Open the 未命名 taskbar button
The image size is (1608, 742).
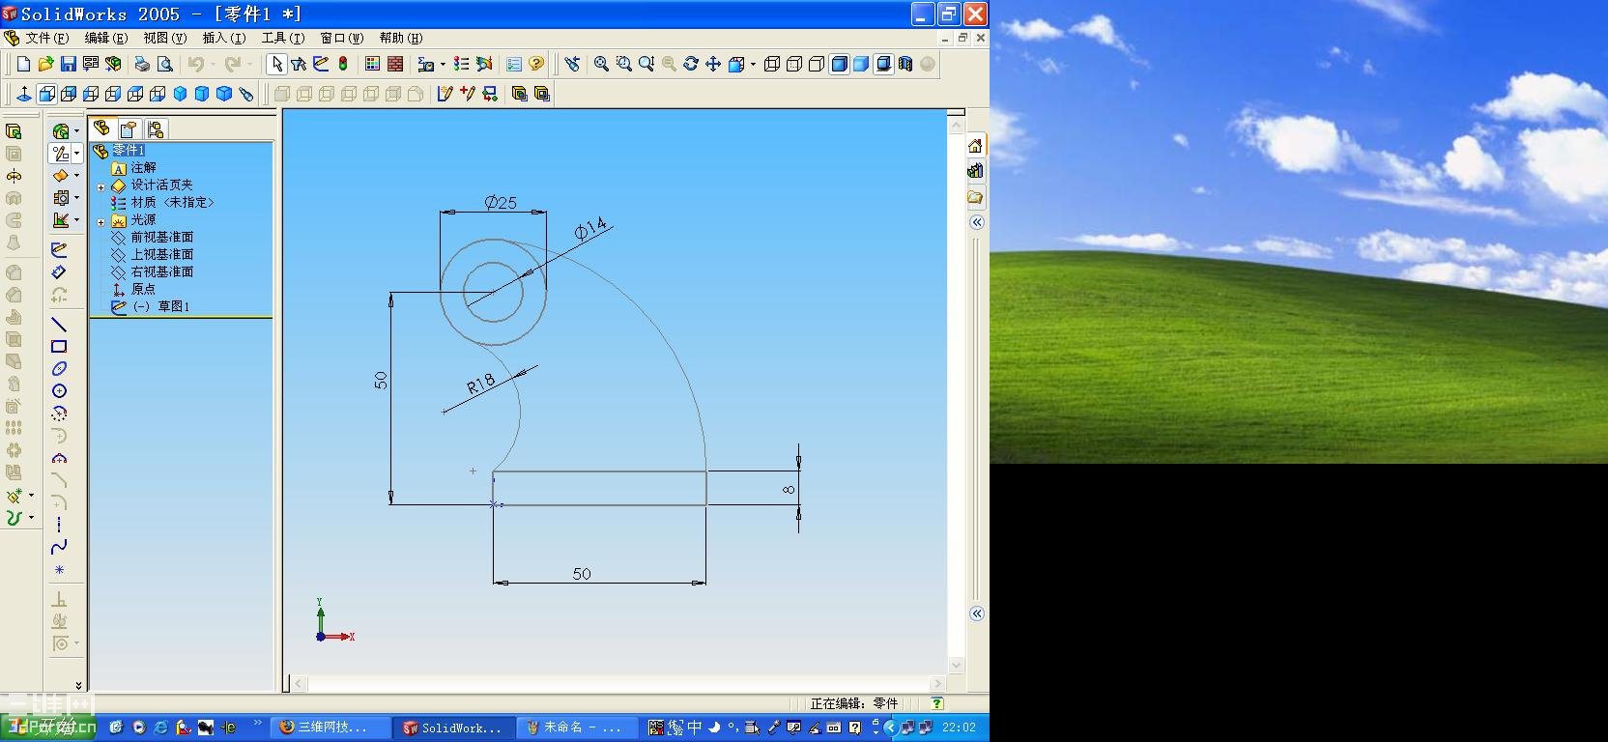point(578,728)
